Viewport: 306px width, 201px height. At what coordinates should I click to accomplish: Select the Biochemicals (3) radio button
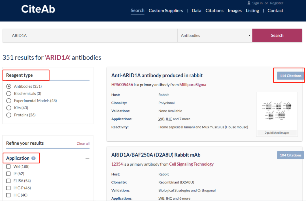pyautogui.click(x=8, y=93)
